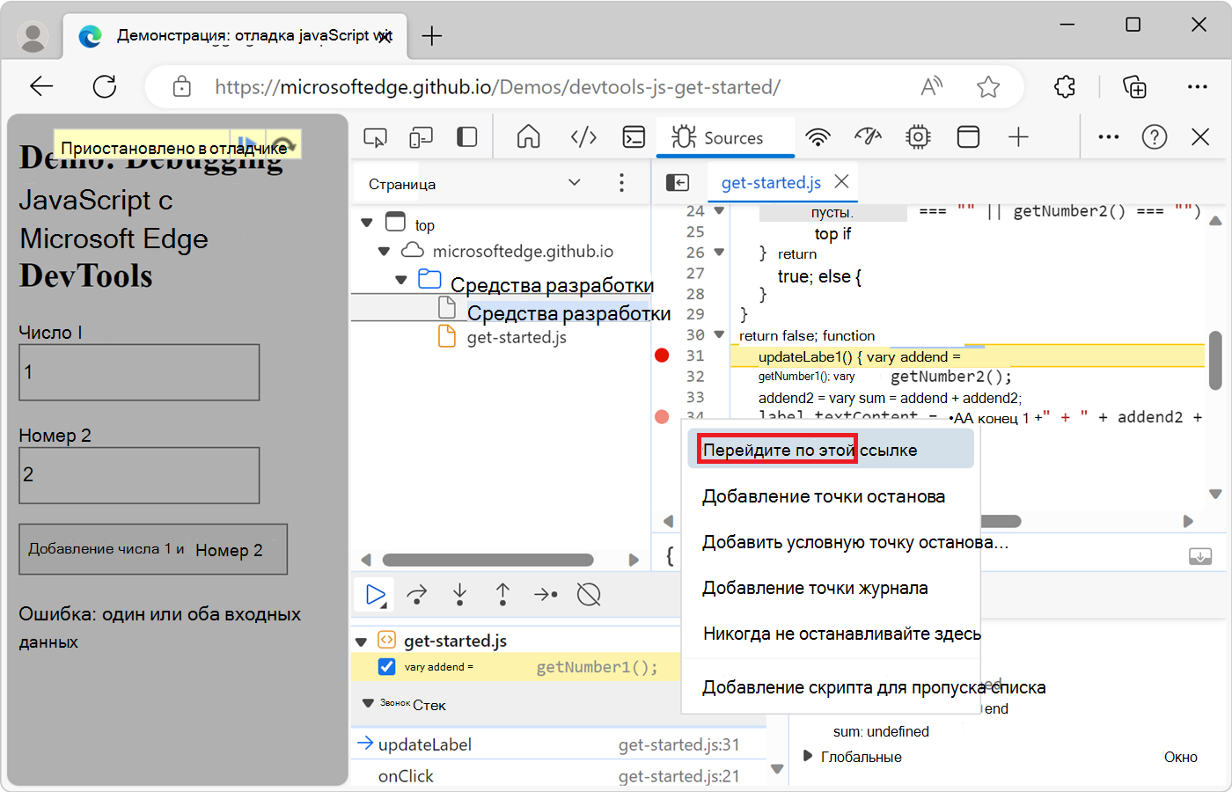Toggle the get-started.js breakpoint checkbox
This screenshot has width=1232, height=792.
point(386,666)
